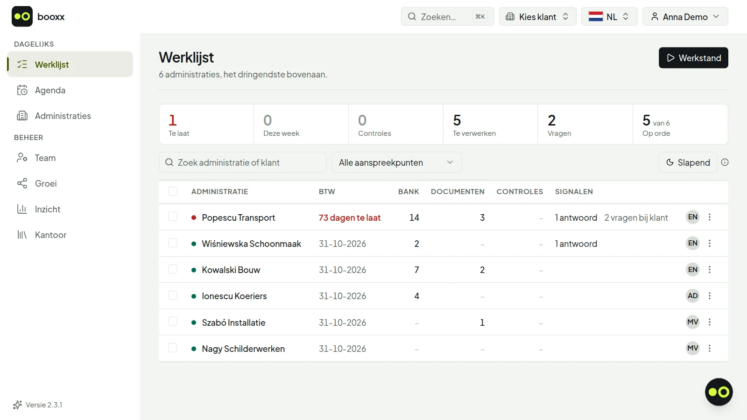Click the EN avatar on Wiśniewska Schoonmaak row

click(693, 243)
